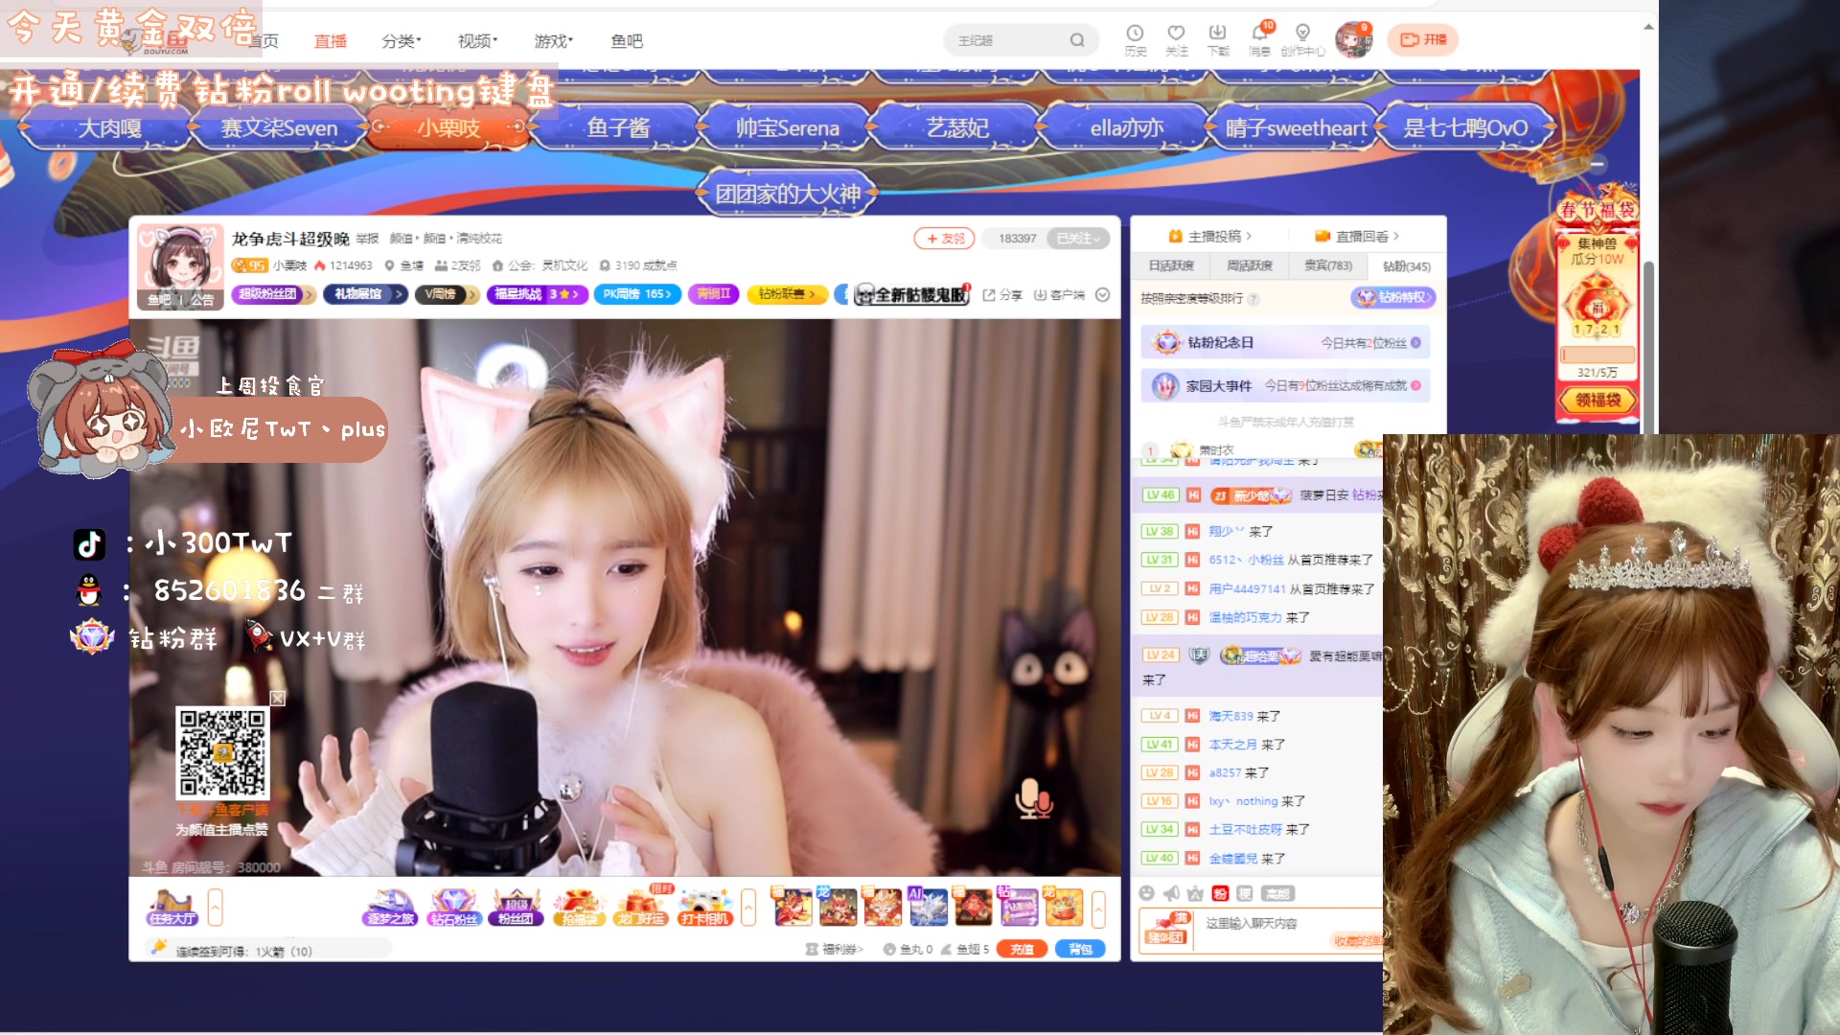Click the 客户端 client download icon
This screenshot has height=1035, width=1840.
coord(1059,294)
